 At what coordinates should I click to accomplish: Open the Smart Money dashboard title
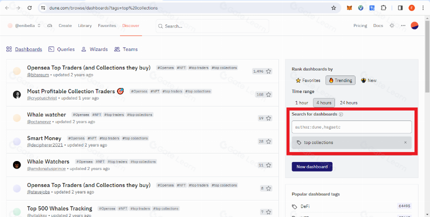(x=44, y=138)
